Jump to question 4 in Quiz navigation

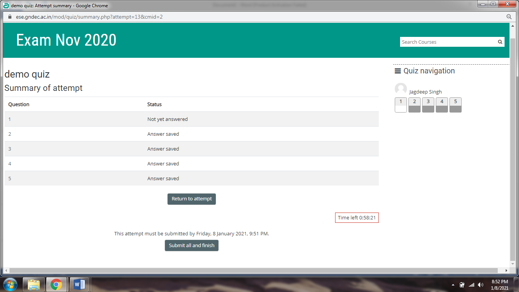click(x=442, y=105)
